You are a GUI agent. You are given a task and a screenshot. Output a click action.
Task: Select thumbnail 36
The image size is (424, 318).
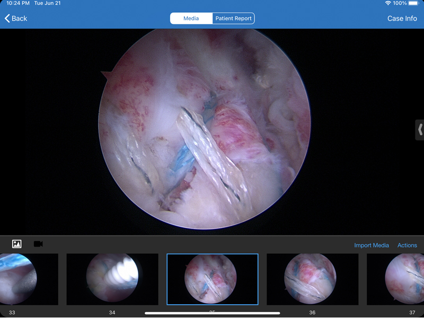[x=312, y=279]
